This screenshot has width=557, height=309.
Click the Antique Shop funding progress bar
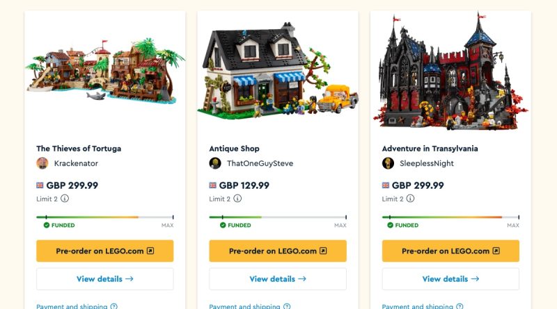tap(277, 217)
